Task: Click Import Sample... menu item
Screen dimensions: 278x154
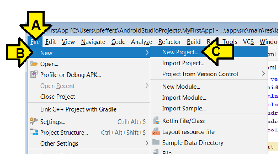Action: pos(184,109)
